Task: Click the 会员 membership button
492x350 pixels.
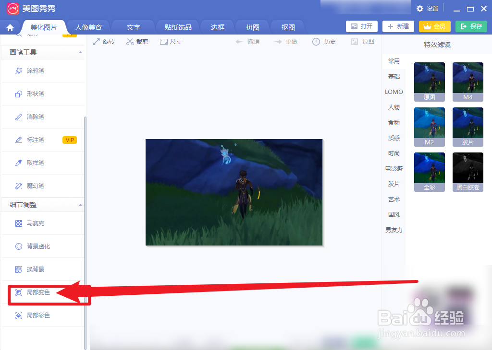Action: click(434, 26)
